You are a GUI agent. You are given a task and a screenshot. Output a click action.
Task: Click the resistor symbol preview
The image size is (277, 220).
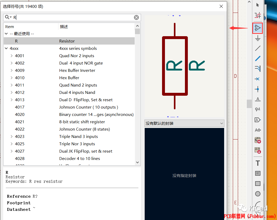click(184, 66)
